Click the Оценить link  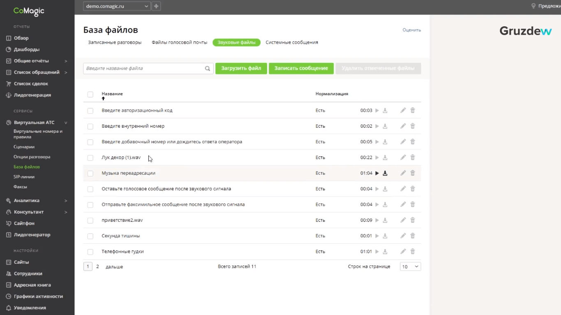point(412,30)
